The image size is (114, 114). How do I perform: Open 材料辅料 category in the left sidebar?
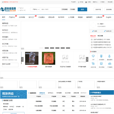[5, 37]
